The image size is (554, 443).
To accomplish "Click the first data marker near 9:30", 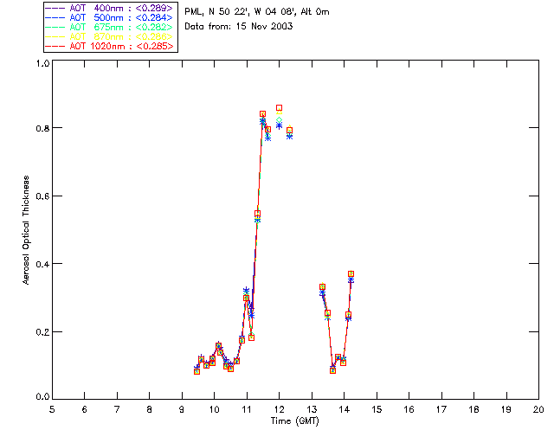I will (196, 371).
